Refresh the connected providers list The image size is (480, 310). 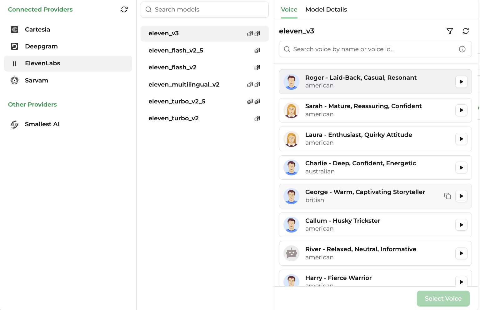124,9
